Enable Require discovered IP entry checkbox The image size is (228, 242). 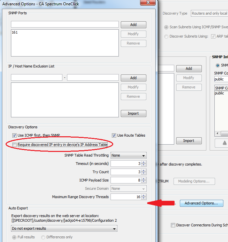[15, 145]
